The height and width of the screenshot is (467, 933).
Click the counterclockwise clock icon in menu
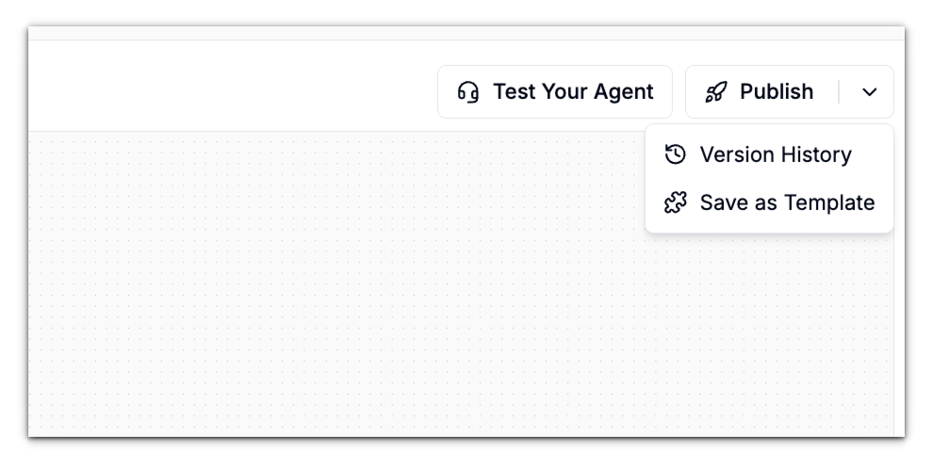point(675,154)
